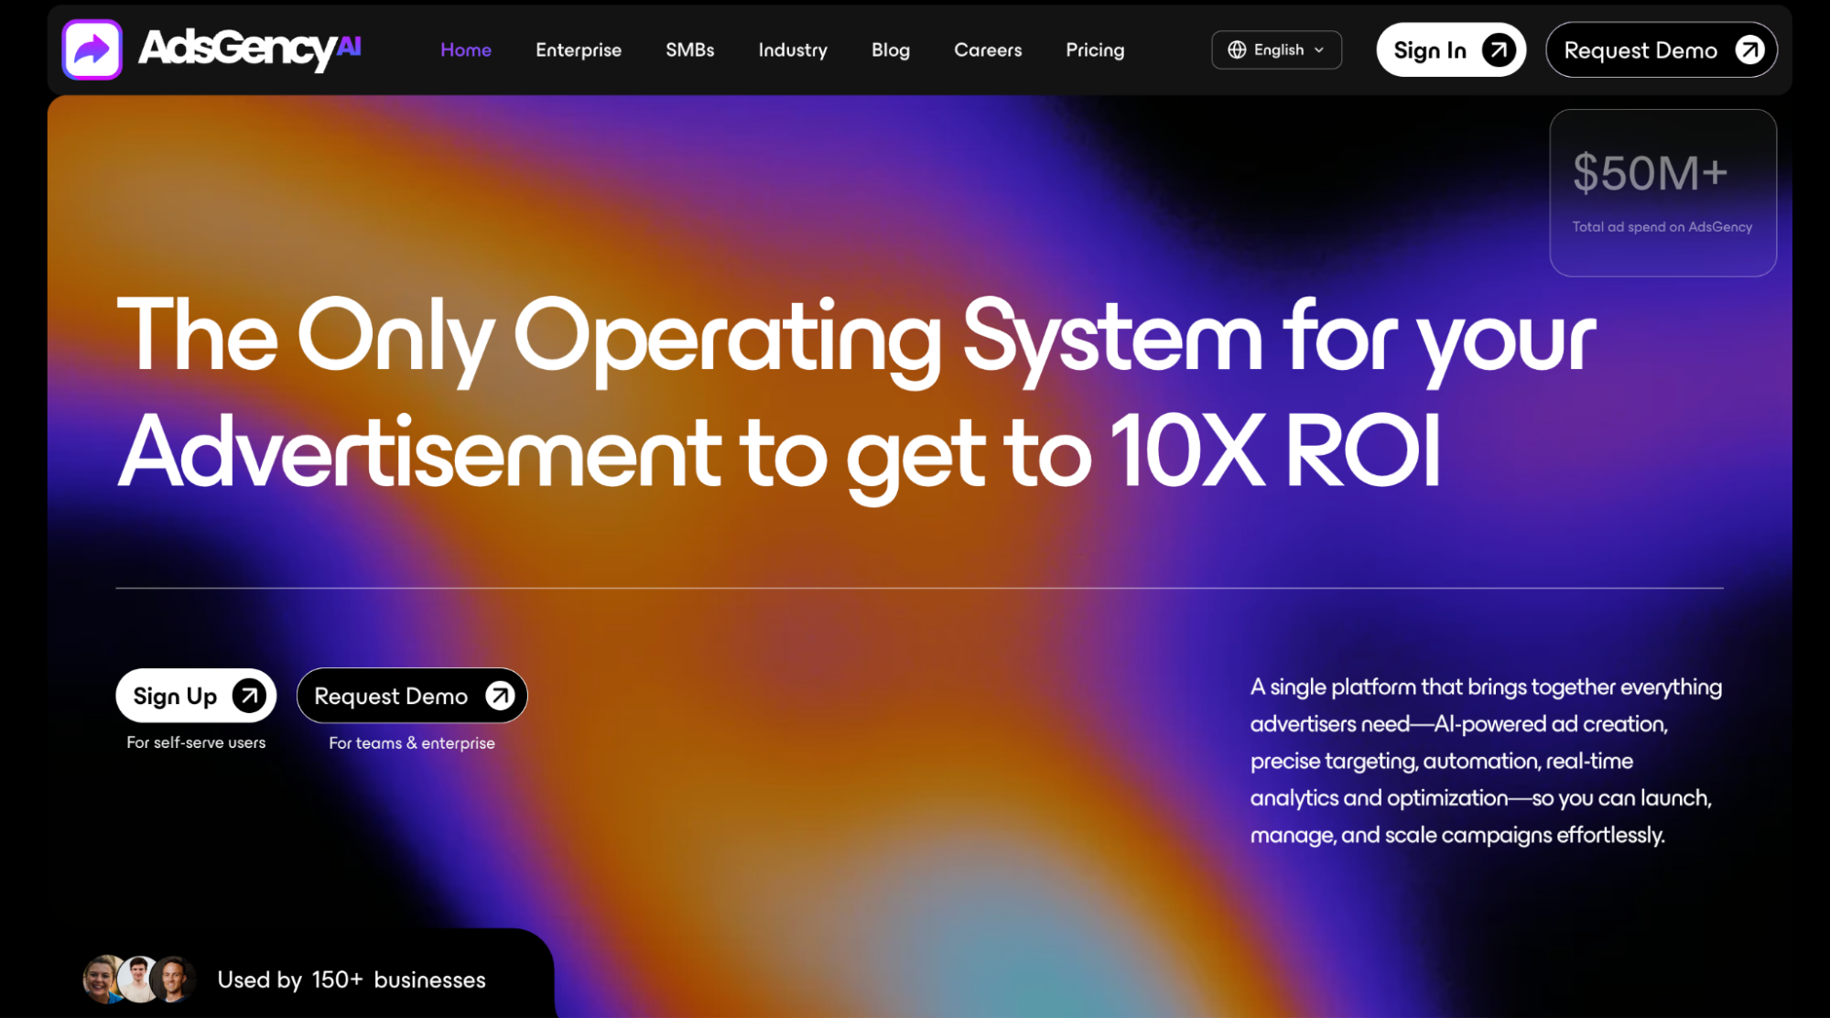Click the 'A single platform' description paragraph
The image size is (1830, 1018).
tap(1486, 761)
